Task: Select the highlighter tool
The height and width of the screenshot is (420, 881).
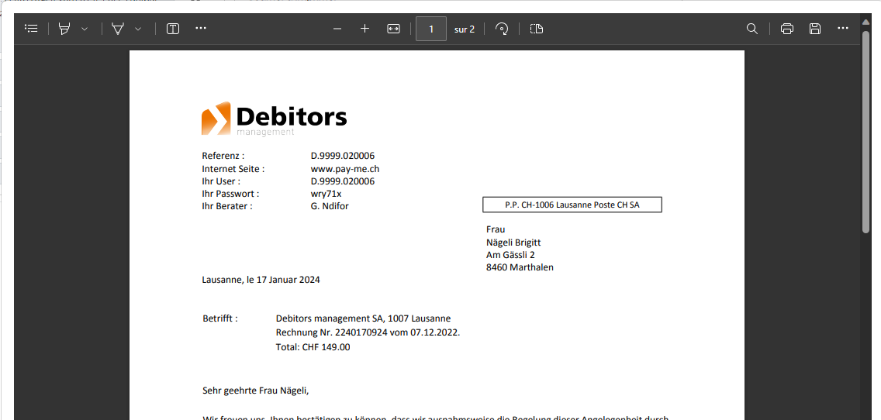Action: click(x=64, y=29)
